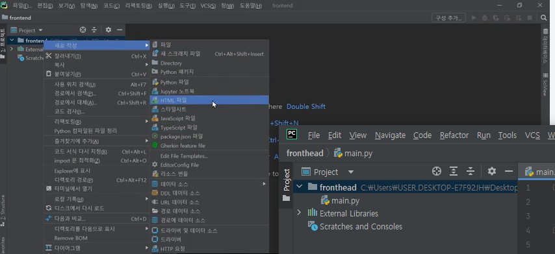The image size is (555, 254).
Task: Click the green Gherkin feature file icon
Action: pos(155,145)
